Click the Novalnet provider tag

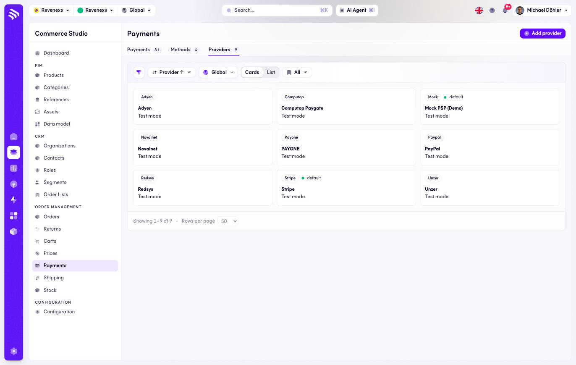pyautogui.click(x=149, y=137)
